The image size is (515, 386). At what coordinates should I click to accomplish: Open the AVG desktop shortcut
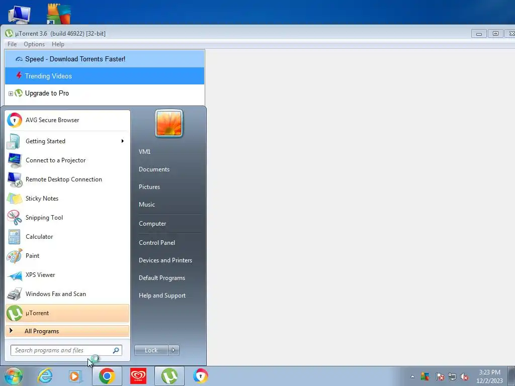(x=58, y=14)
